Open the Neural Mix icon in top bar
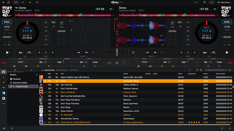 30,2
